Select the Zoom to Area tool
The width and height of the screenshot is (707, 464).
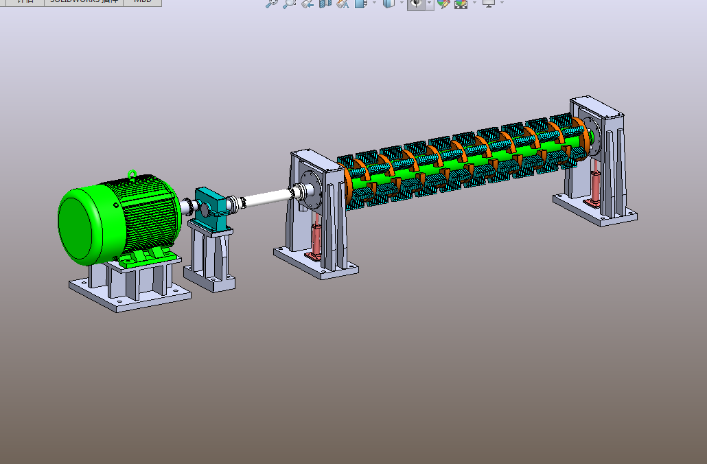(x=288, y=3)
